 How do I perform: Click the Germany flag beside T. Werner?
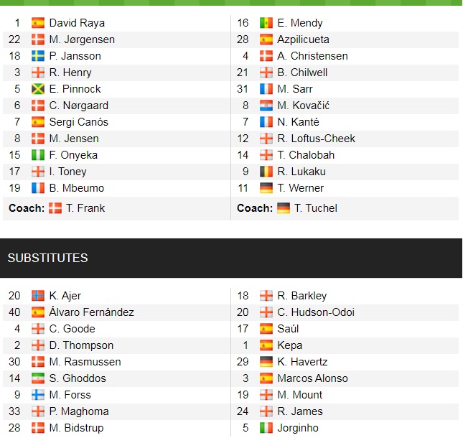[x=266, y=188]
